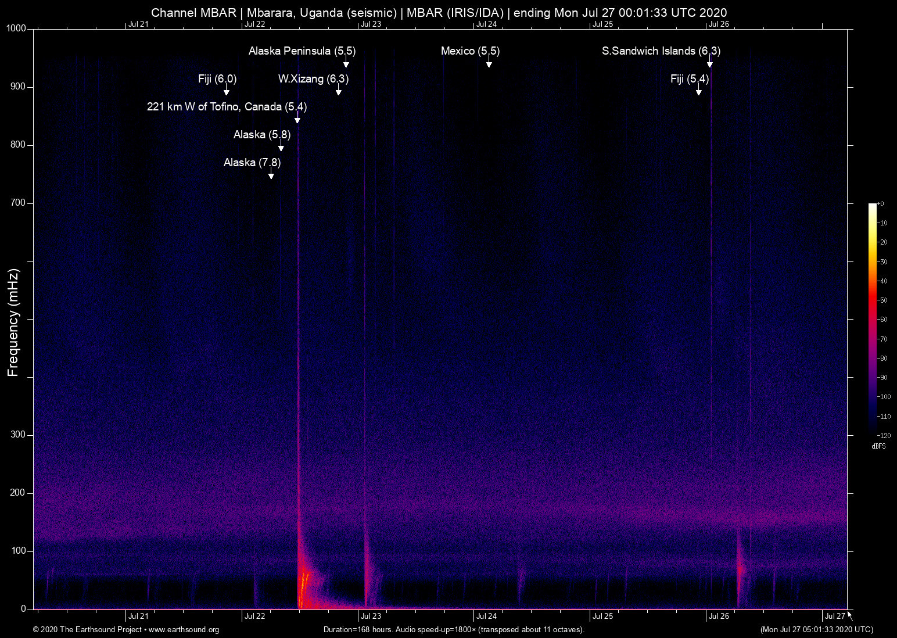Select the Fiji (5.4) marker near Jul 26
The image size is (897, 638).
click(690, 79)
